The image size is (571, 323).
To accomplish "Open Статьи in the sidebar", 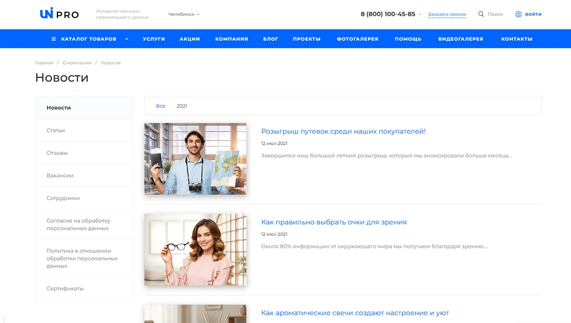I will click(x=56, y=130).
